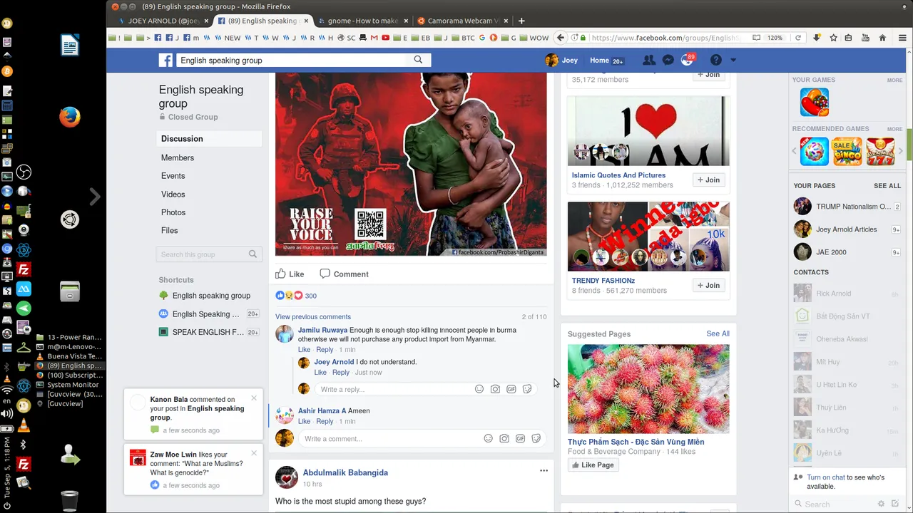The image size is (913, 513).
Task: Click Comment button under the post
Action: pos(344,274)
